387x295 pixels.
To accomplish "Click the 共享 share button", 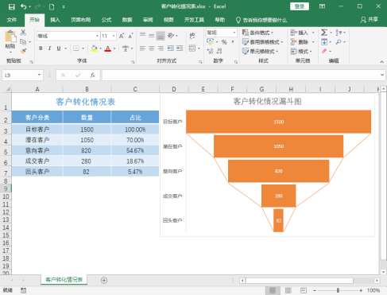I will pyautogui.click(x=370, y=20).
